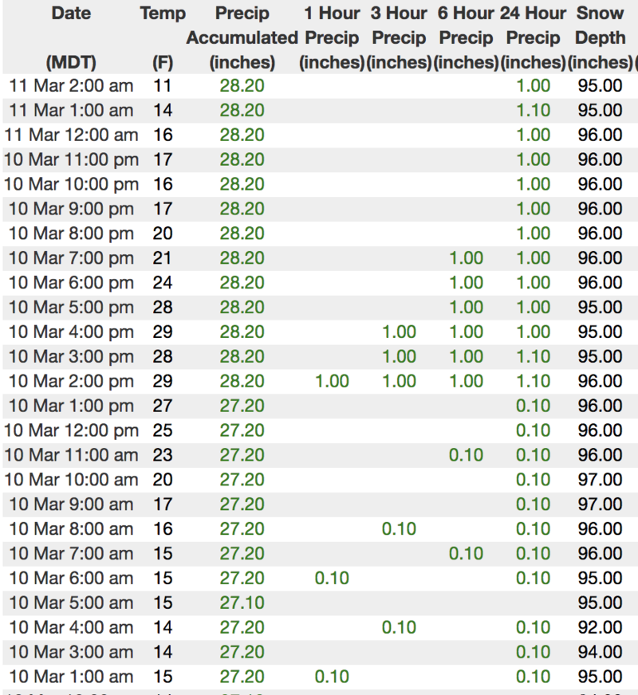Click 1 hour precip 0.10 at 10 Mar 6:00 am

tap(332, 578)
